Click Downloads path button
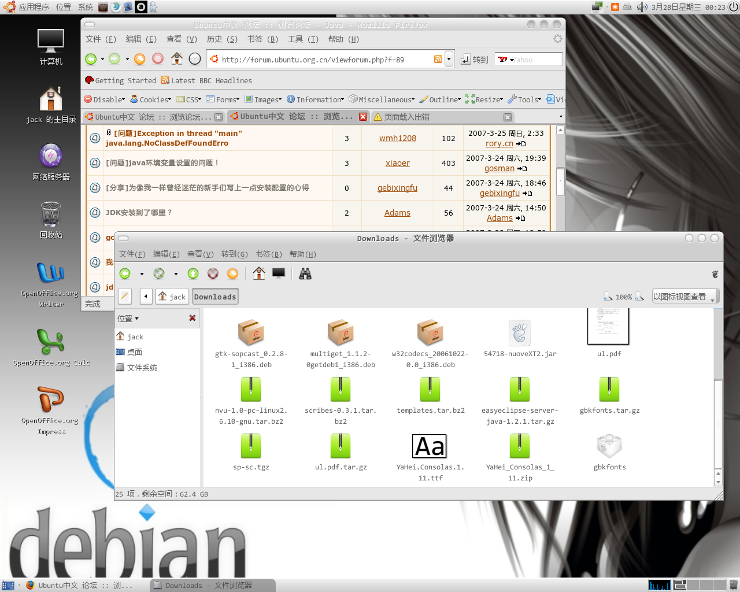 (215, 297)
